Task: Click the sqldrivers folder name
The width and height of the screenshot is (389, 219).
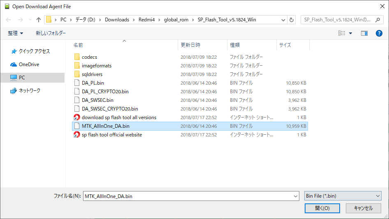Action: pos(92,74)
